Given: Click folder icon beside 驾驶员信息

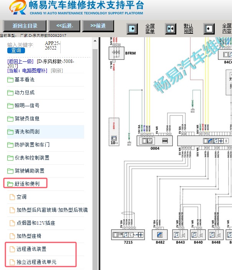Looking at the screenshot, I should click(x=10, y=119).
